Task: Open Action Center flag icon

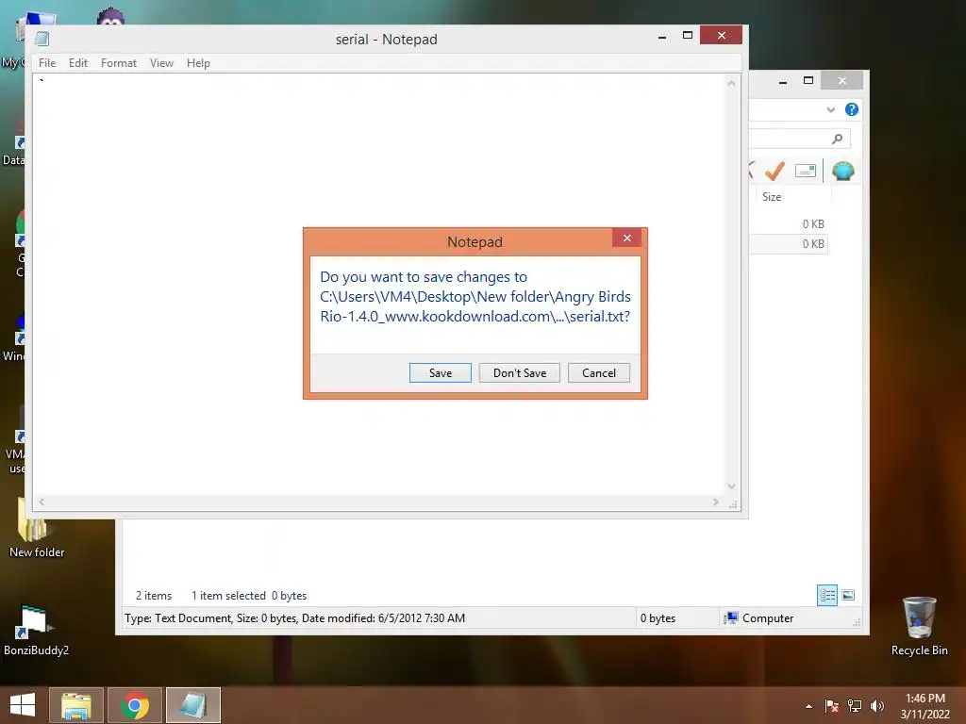Action: pyautogui.click(x=831, y=706)
